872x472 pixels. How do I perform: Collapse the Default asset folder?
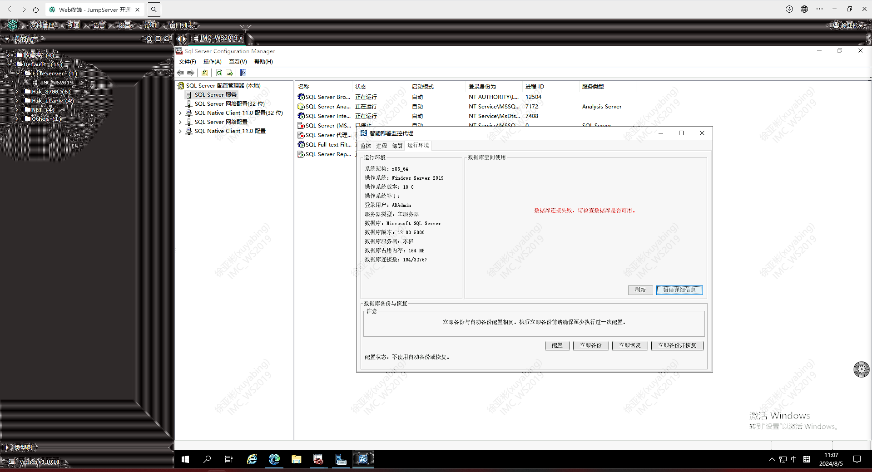[x=9, y=64]
